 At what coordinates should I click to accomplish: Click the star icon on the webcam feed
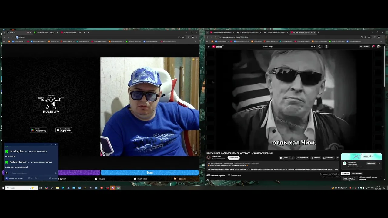pos(193,60)
